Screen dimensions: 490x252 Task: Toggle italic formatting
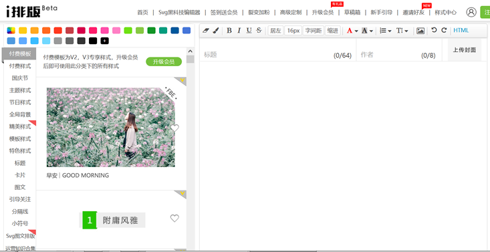click(x=239, y=30)
